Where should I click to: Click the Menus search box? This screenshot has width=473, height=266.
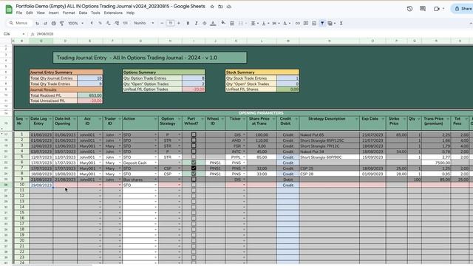tap(19, 23)
